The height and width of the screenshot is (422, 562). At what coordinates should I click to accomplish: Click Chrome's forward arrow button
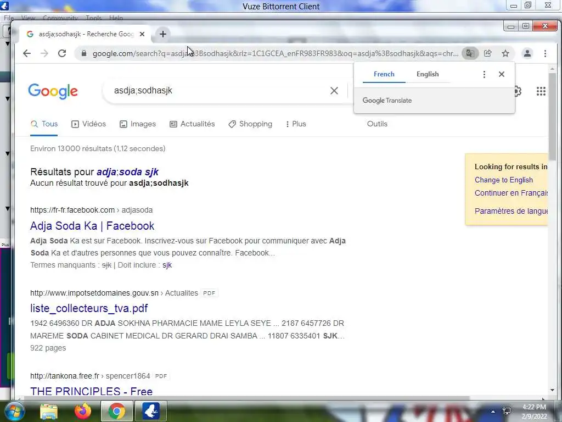[x=44, y=53]
